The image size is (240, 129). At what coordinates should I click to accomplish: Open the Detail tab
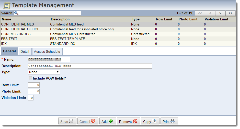tap(25, 51)
